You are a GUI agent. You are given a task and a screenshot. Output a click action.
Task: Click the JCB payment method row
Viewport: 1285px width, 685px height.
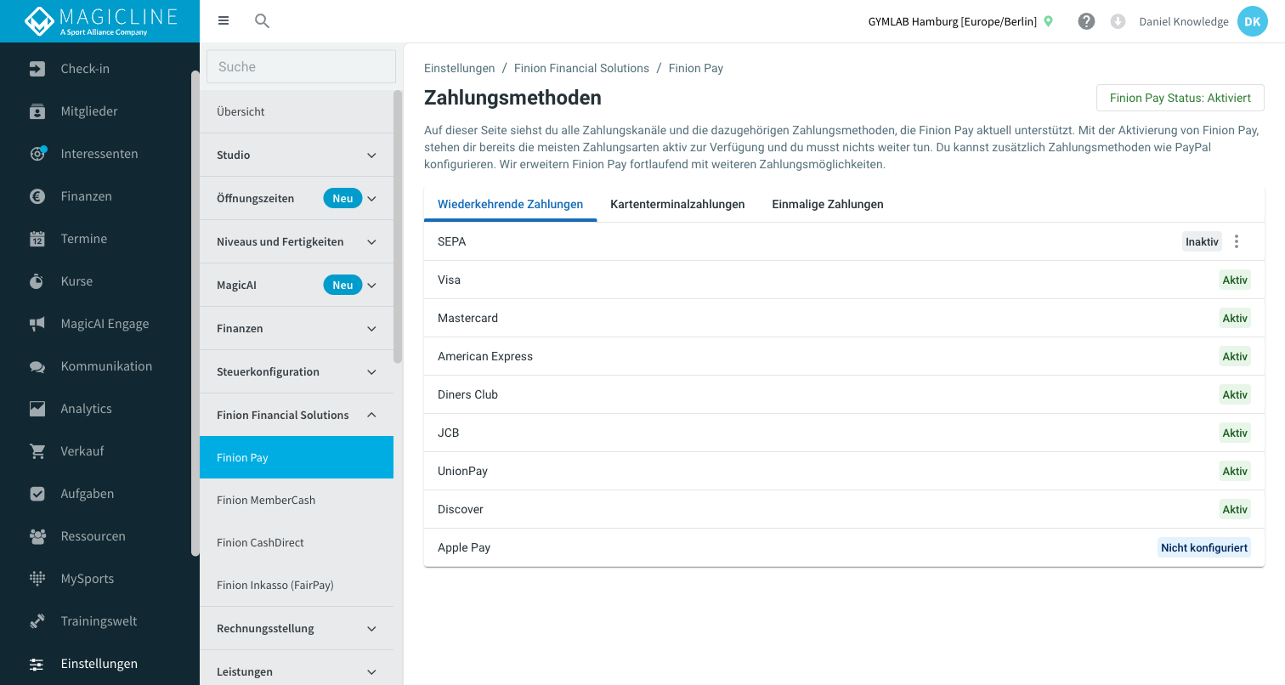[844, 433]
